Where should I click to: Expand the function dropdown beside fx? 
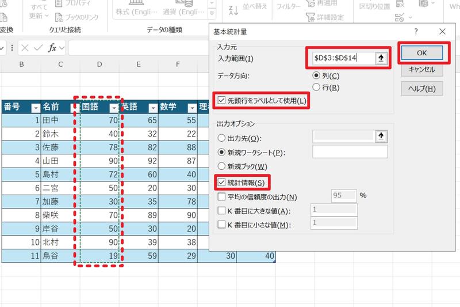62,48
